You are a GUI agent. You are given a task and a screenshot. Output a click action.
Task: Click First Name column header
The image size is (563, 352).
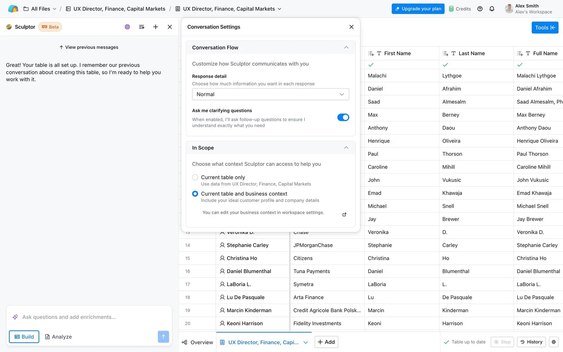click(402, 54)
